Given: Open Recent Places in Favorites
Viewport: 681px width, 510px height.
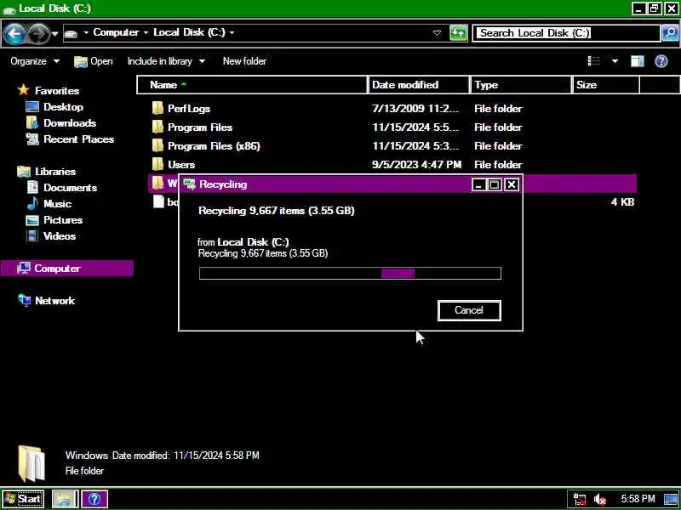Looking at the screenshot, I should pos(70,139).
